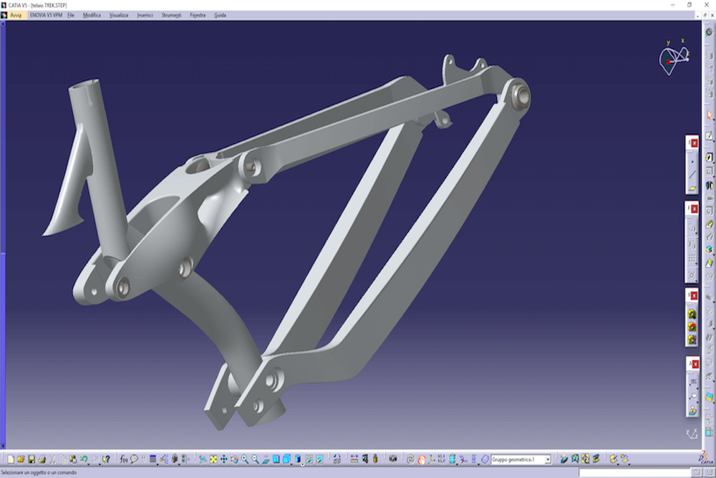716x478 pixels.
Task: Open the Avvia menu
Action: pyautogui.click(x=16, y=15)
